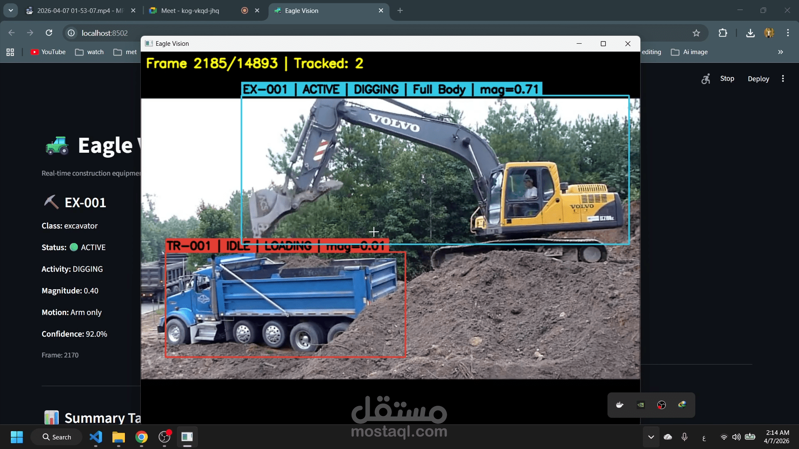The height and width of the screenshot is (449, 799).
Task: Collapse hidden tray icons chevron
Action: 651,437
